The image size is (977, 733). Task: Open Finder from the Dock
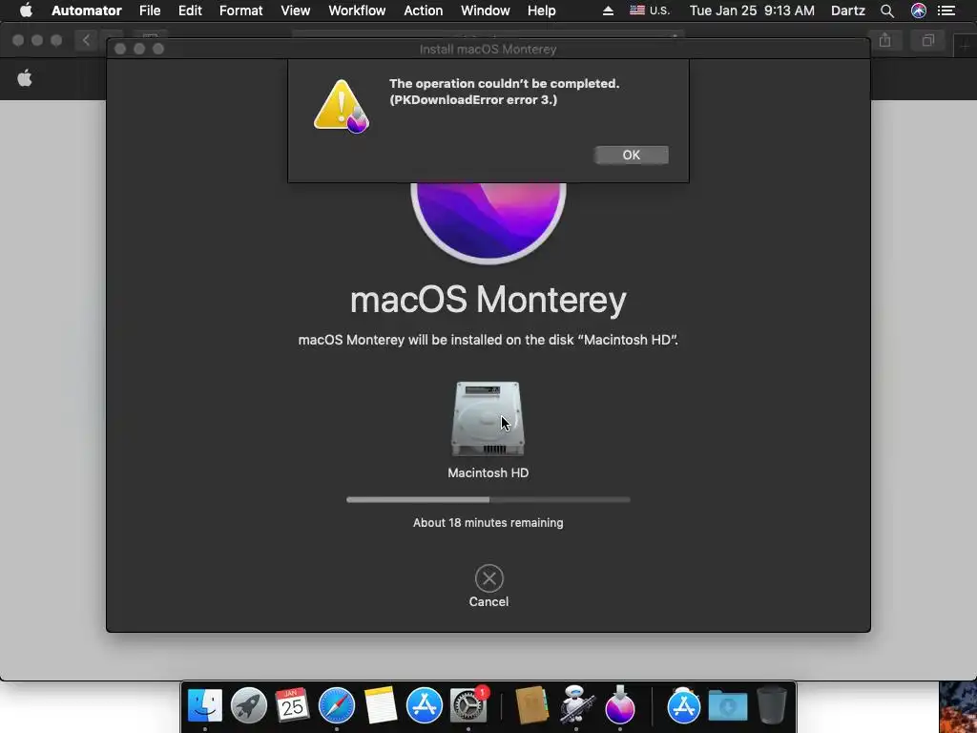click(205, 705)
